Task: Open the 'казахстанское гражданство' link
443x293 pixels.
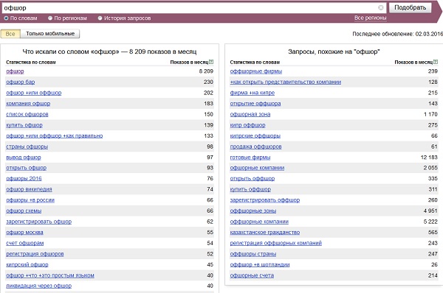Action: (265, 233)
